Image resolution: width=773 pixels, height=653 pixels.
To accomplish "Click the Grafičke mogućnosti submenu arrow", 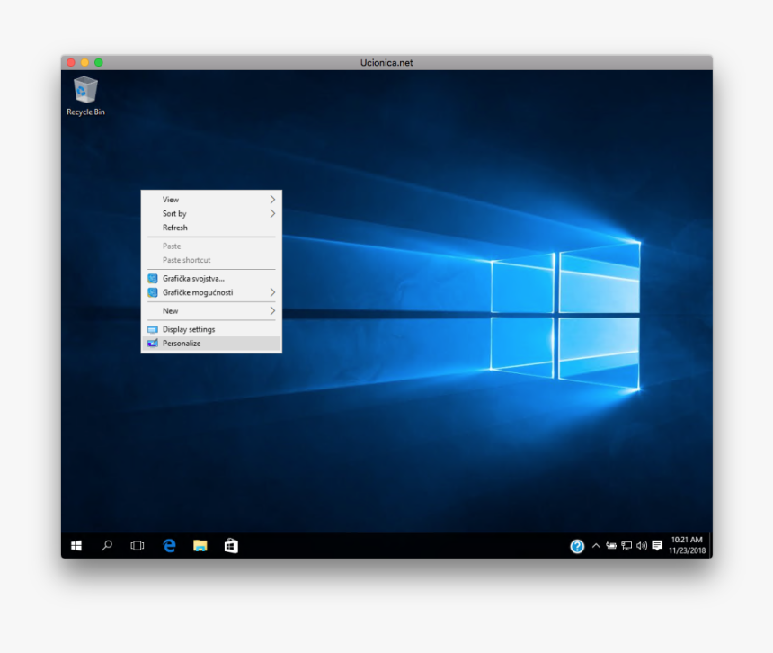I will (x=272, y=292).
